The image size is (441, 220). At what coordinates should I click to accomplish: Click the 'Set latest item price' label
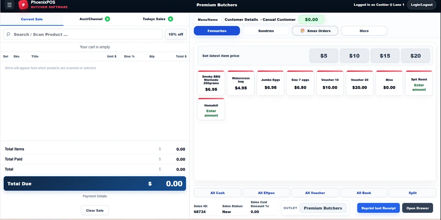pos(221,56)
